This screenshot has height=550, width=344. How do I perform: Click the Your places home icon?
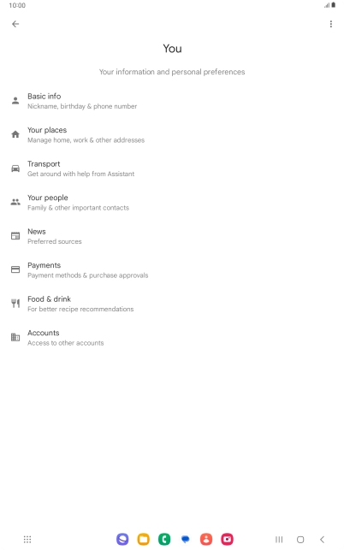(x=15, y=134)
